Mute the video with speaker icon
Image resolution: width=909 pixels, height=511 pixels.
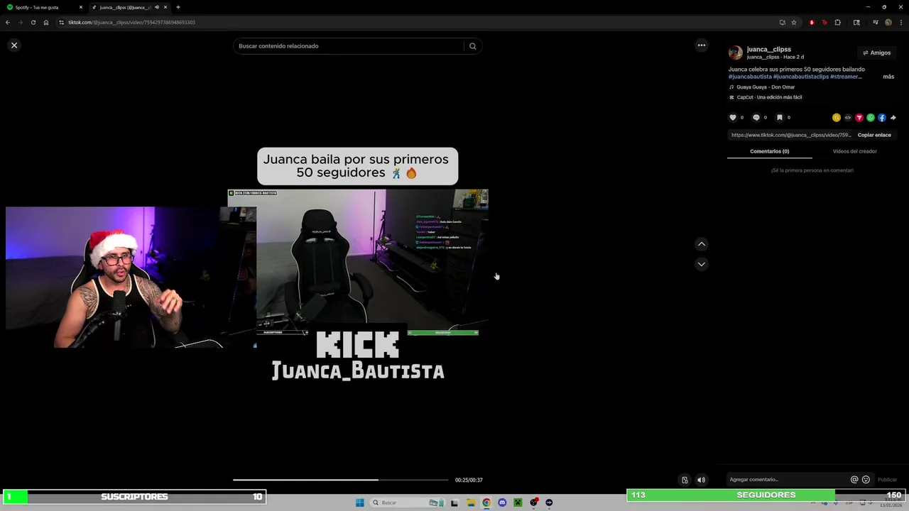coord(702,480)
